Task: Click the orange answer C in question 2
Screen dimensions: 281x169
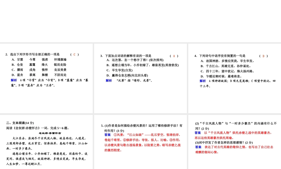Action: [74, 54]
